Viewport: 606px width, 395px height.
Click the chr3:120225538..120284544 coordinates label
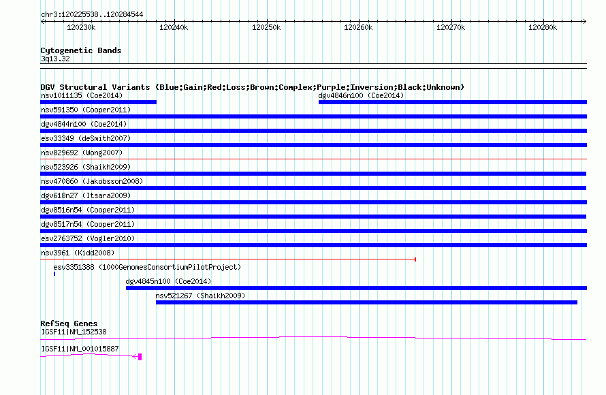(x=92, y=15)
